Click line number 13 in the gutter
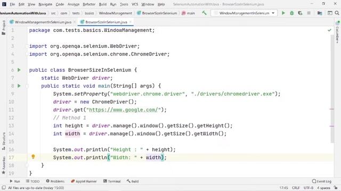 coord(11,126)
